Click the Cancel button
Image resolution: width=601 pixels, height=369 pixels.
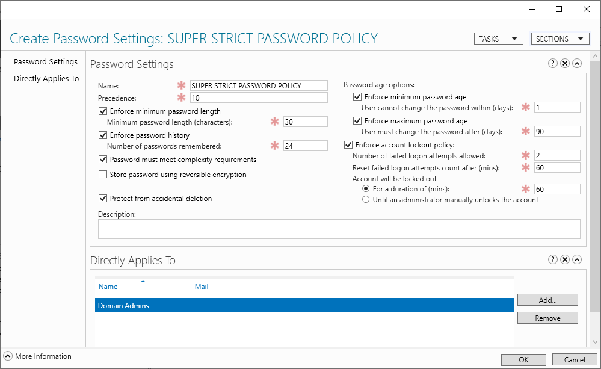pos(574,360)
